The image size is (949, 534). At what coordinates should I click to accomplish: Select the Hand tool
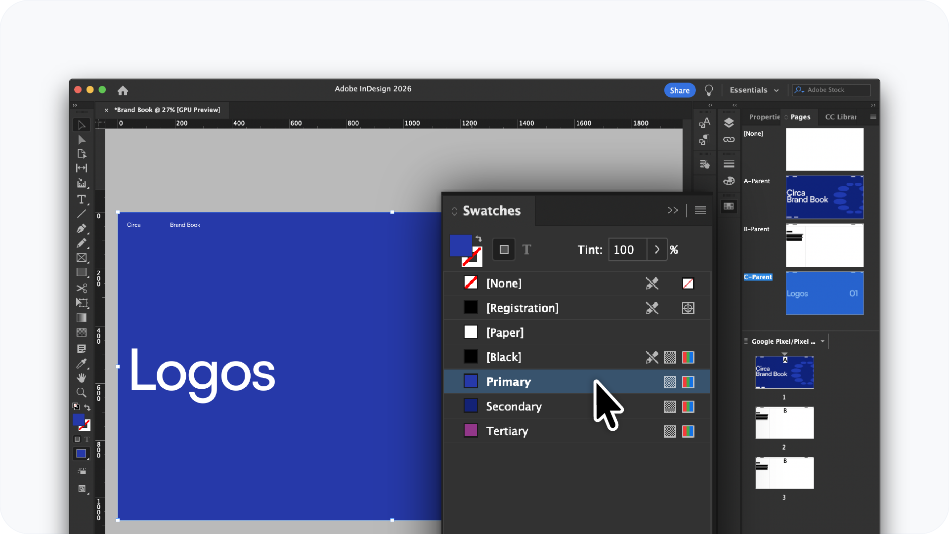point(82,378)
